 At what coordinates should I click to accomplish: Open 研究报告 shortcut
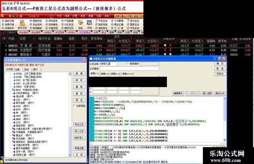pyautogui.click(x=52, y=21)
